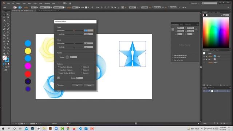Toggle Layer 1 visibility in the Layers panel
233x131 pixels.
click(x=204, y=91)
